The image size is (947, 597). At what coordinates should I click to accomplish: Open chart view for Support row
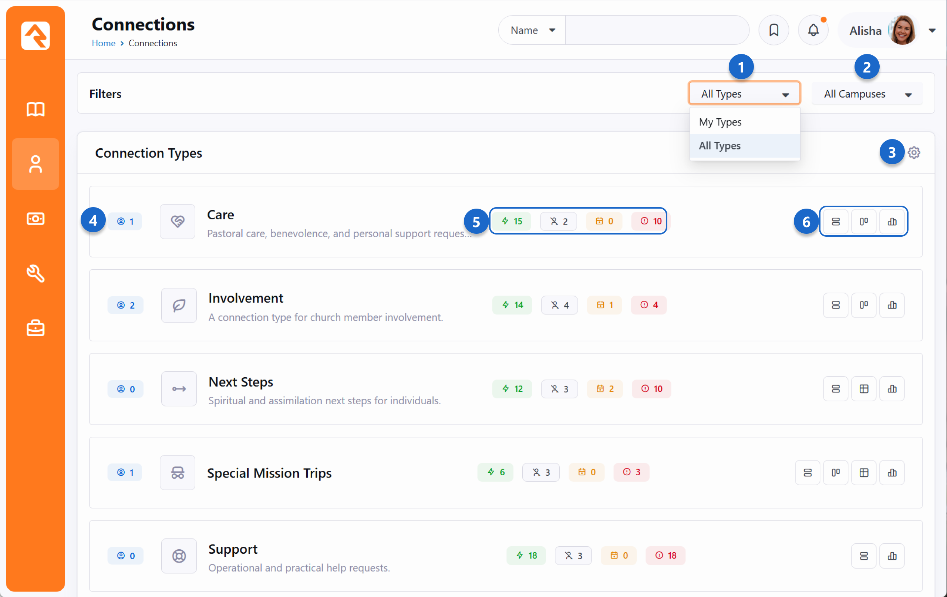coord(892,556)
